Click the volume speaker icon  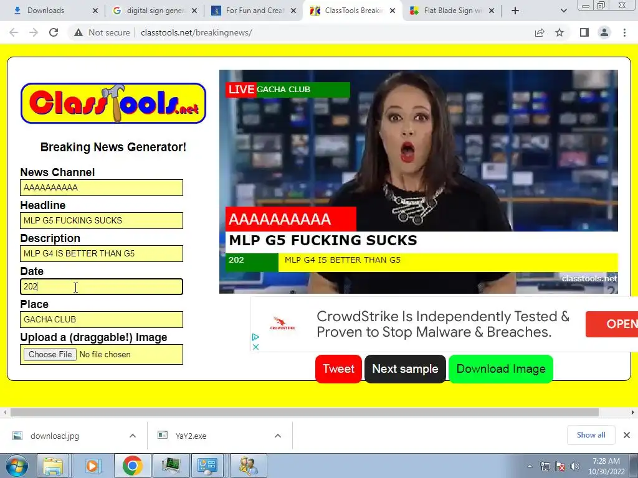tap(574, 466)
